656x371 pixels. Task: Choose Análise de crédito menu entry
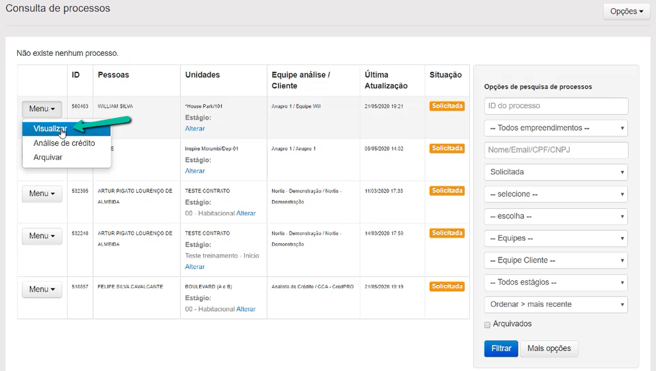pos(64,143)
